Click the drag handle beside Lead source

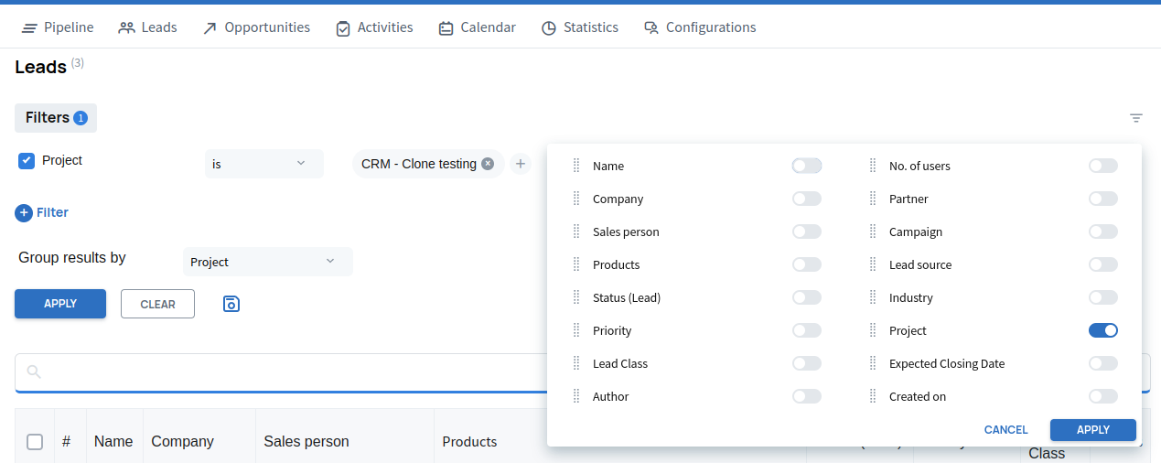[x=873, y=264]
